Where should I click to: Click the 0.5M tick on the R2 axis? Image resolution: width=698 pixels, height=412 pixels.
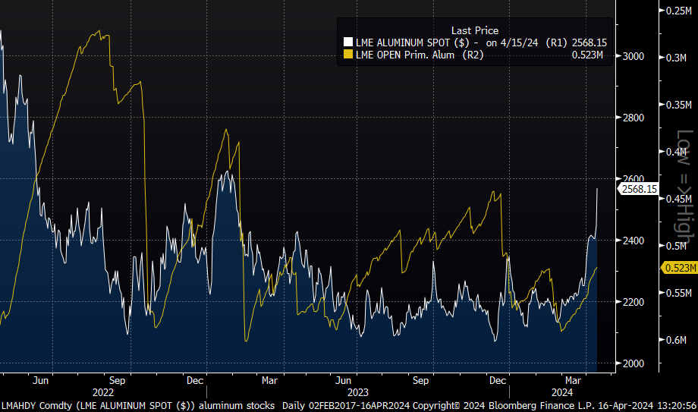pos(676,246)
